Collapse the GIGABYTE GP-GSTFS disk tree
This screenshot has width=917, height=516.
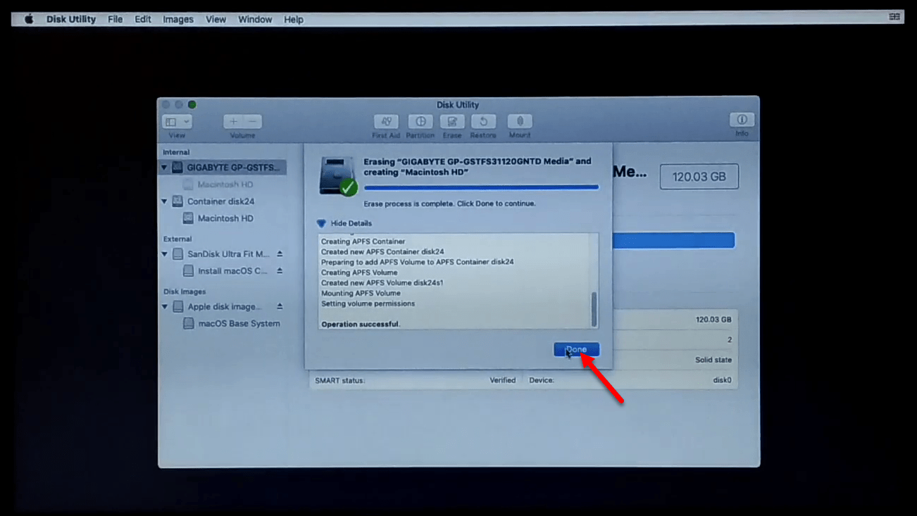[165, 168]
